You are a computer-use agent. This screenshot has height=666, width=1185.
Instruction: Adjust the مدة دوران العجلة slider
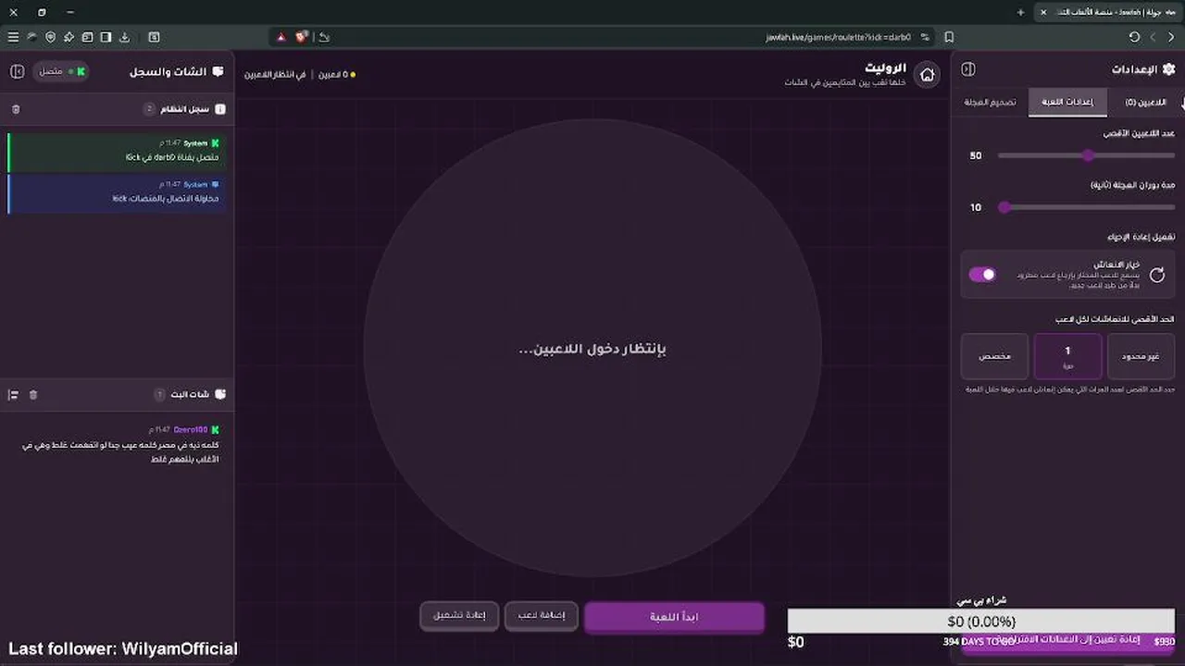point(1086,207)
